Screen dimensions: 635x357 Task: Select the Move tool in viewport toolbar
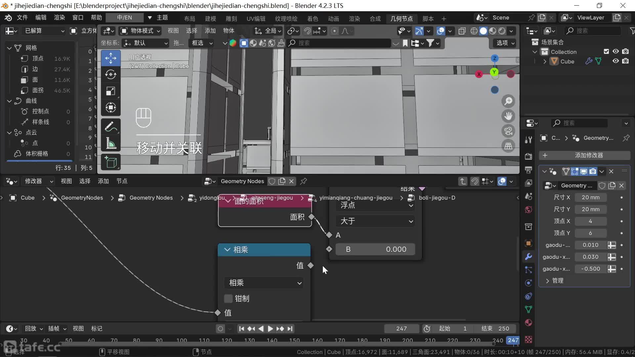point(110,58)
